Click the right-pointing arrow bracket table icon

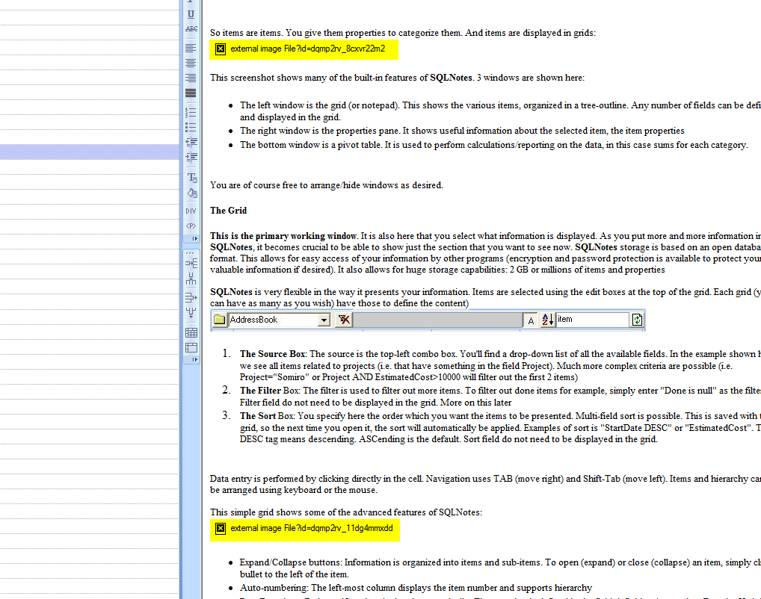(x=191, y=297)
